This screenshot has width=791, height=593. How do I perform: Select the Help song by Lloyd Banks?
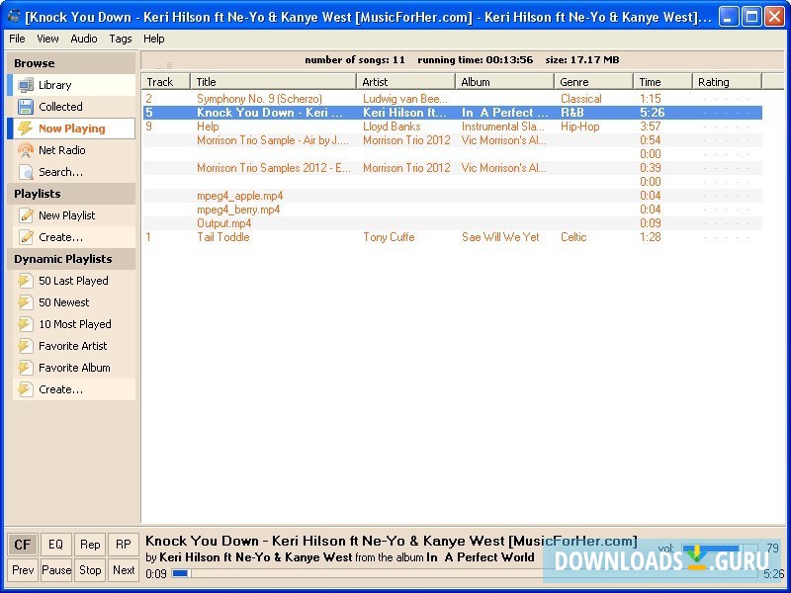(x=453, y=127)
